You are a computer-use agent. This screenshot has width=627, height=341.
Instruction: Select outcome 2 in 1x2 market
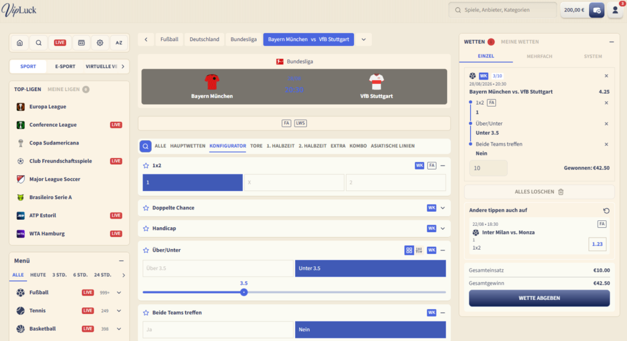tap(396, 182)
